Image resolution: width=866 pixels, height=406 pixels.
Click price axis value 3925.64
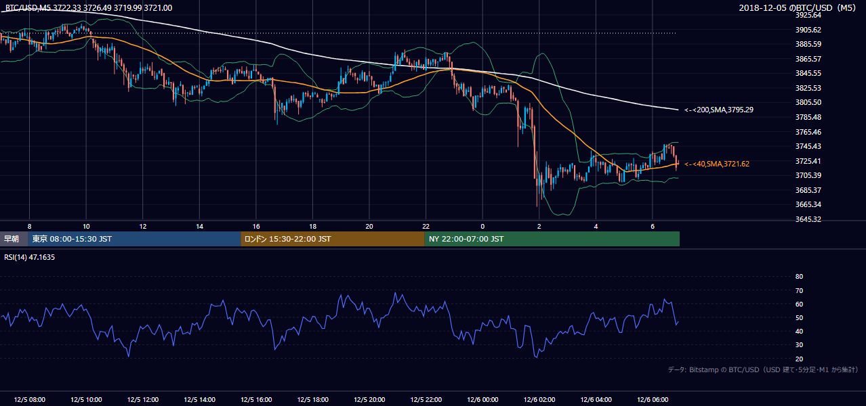[x=807, y=15]
